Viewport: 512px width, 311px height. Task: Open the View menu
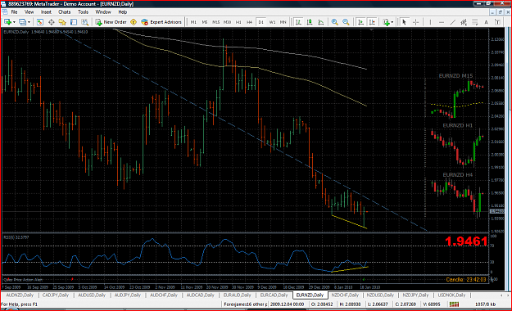[x=29, y=12]
